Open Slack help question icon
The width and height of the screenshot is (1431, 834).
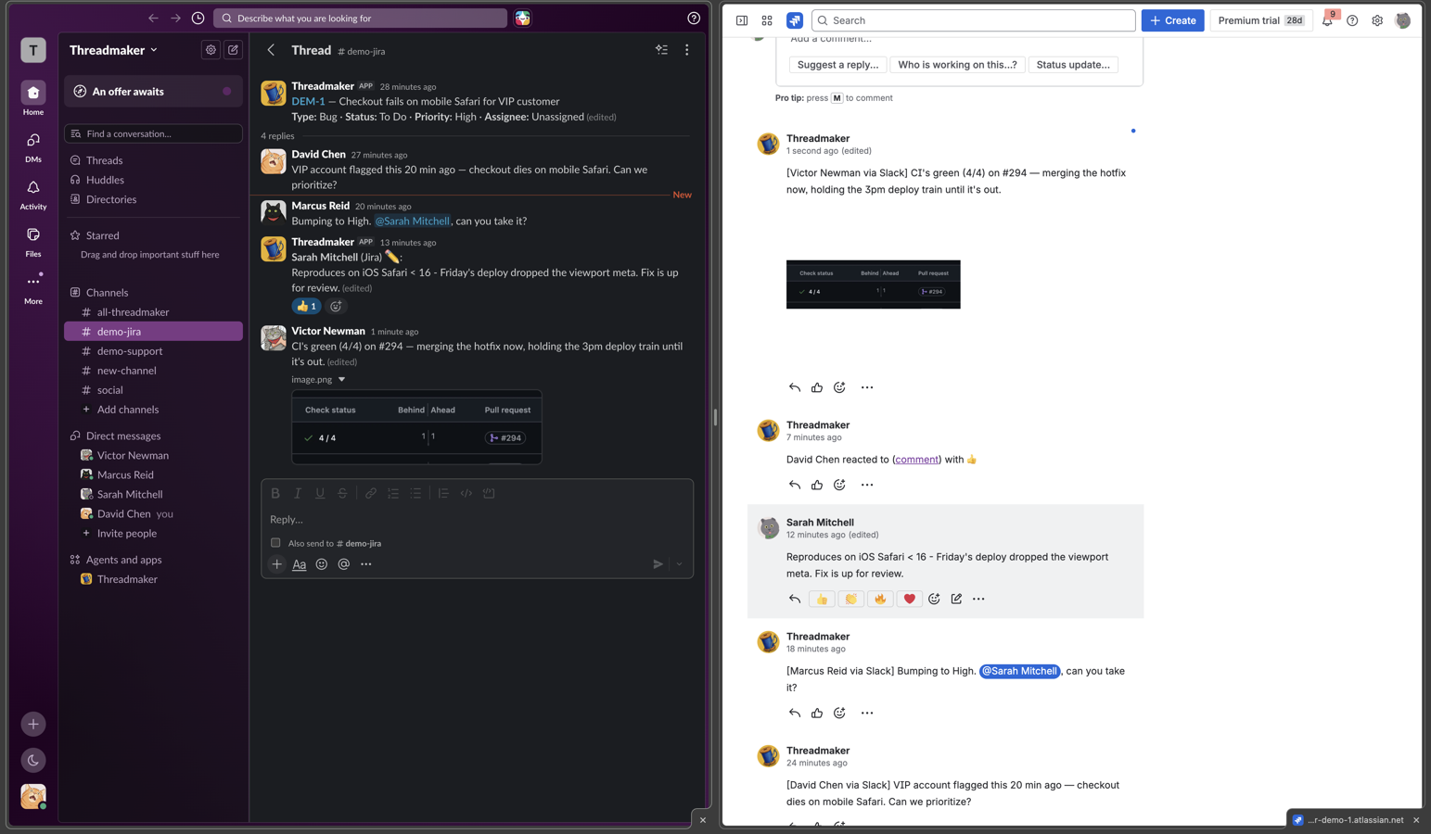(694, 18)
